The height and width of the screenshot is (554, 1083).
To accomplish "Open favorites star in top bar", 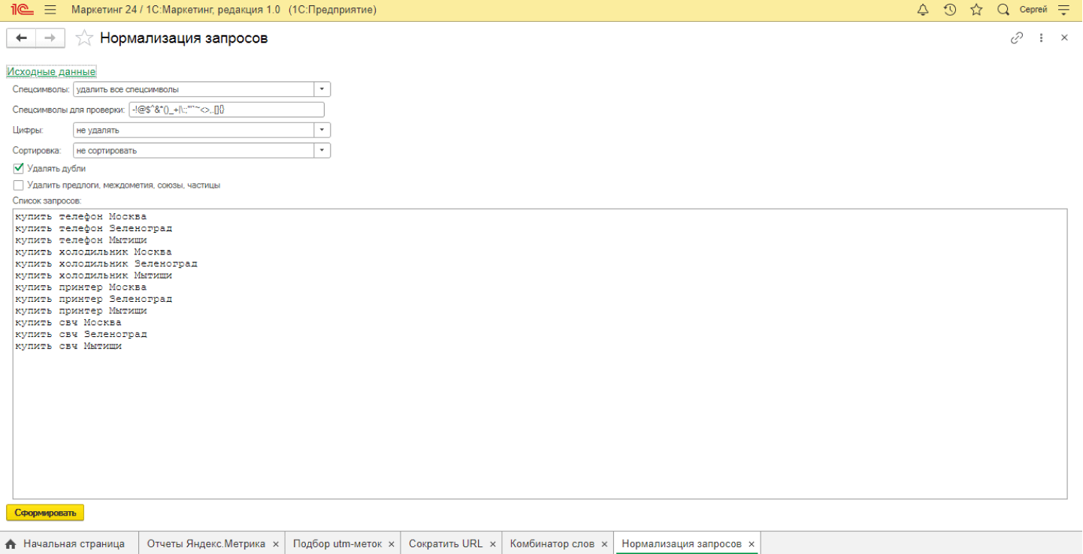I will coord(976,10).
